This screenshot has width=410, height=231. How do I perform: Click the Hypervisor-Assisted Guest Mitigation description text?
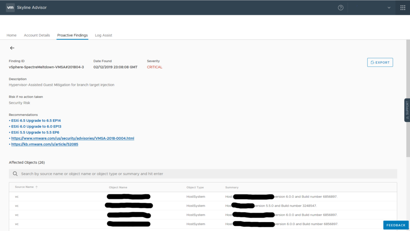pyautogui.click(x=61, y=85)
